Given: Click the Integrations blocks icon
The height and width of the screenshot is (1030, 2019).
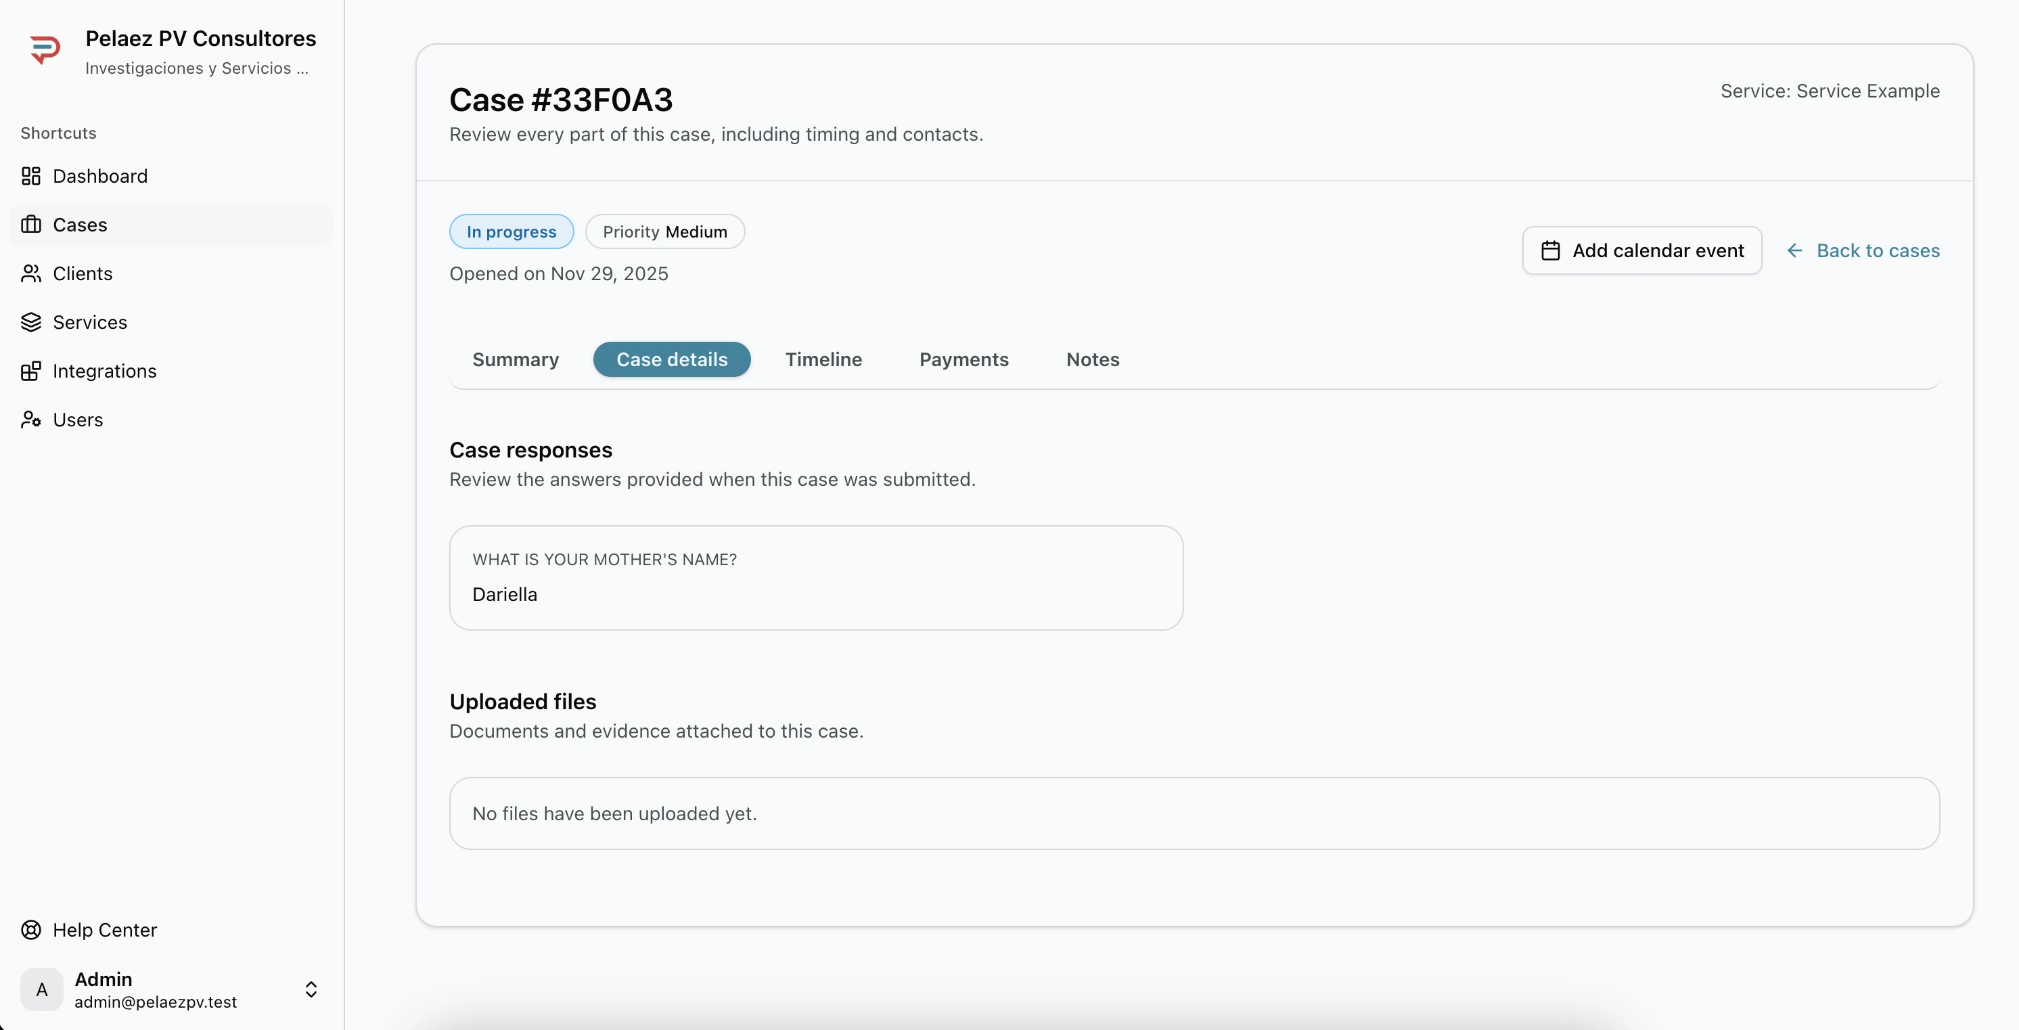Looking at the screenshot, I should 31,371.
